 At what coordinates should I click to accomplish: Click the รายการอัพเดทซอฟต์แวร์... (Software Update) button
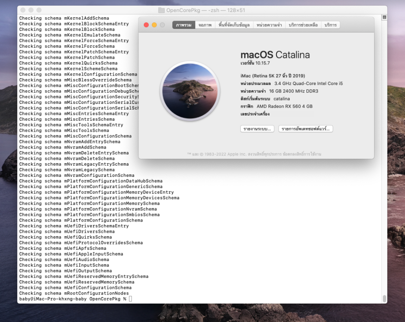tap(306, 129)
